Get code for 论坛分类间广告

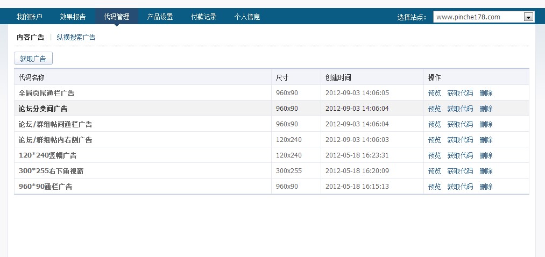(x=460, y=109)
